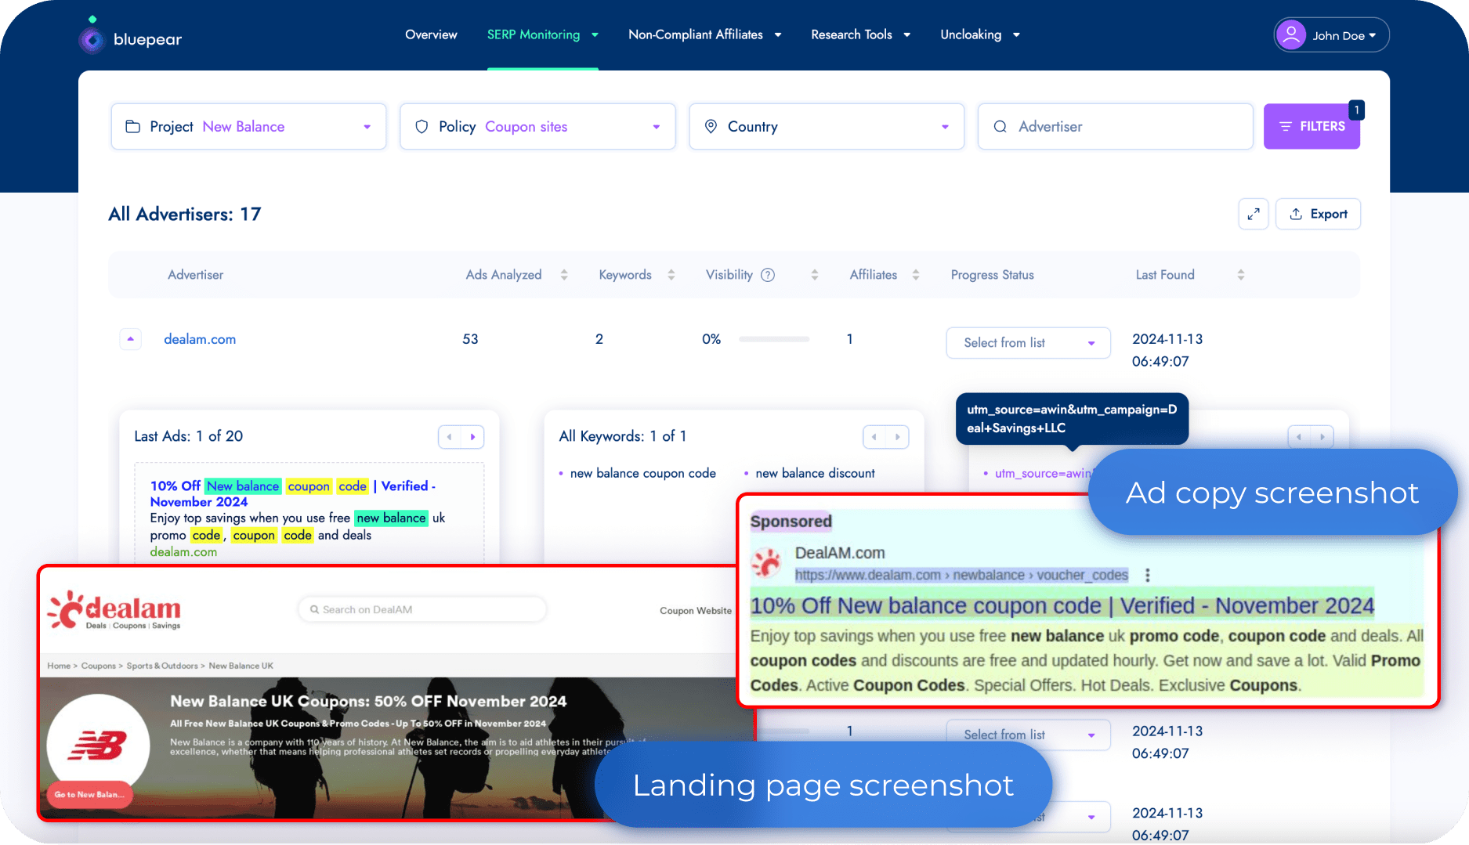Expand the SERP Monitoring menu arrow
The width and height of the screenshot is (1469, 845).
[595, 34]
